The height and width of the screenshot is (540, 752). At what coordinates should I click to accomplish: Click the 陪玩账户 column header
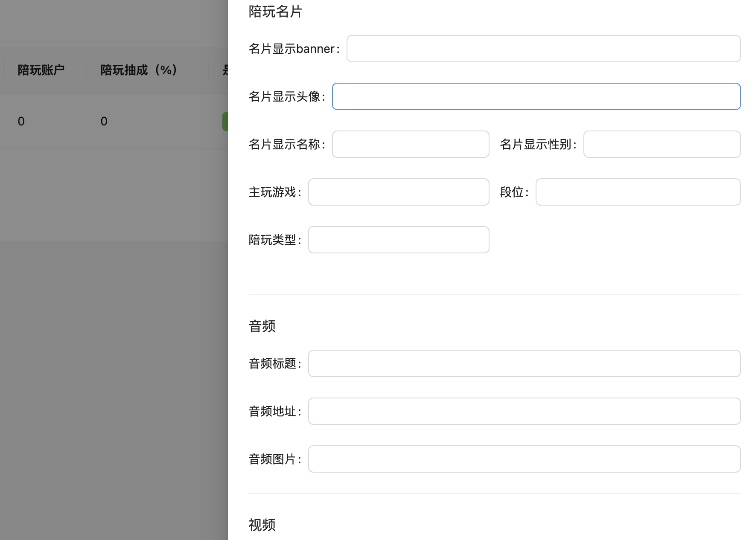[41, 70]
